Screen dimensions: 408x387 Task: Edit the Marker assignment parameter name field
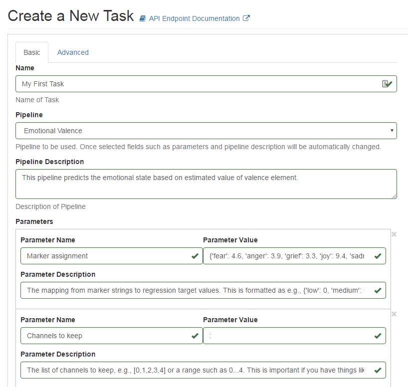[x=112, y=256]
